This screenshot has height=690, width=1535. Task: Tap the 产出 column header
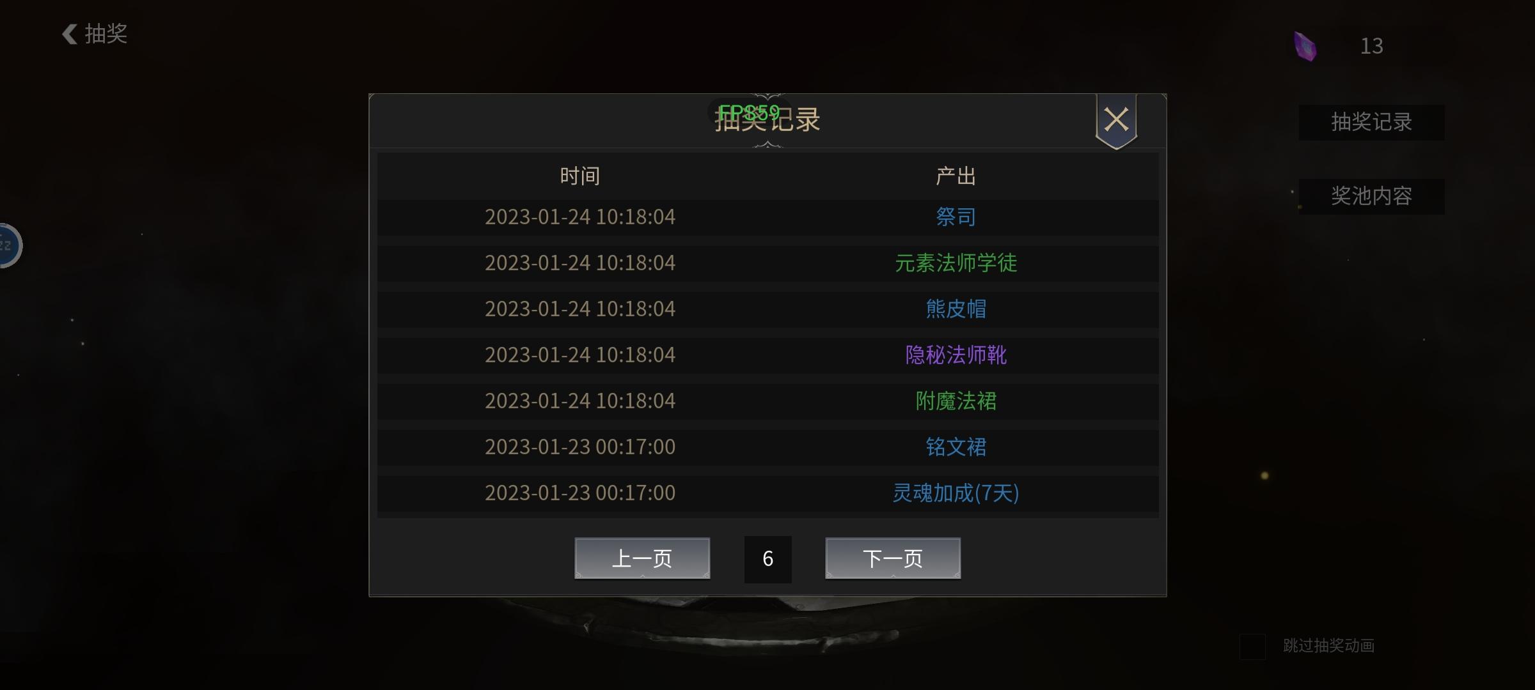[x=956, y=176]
